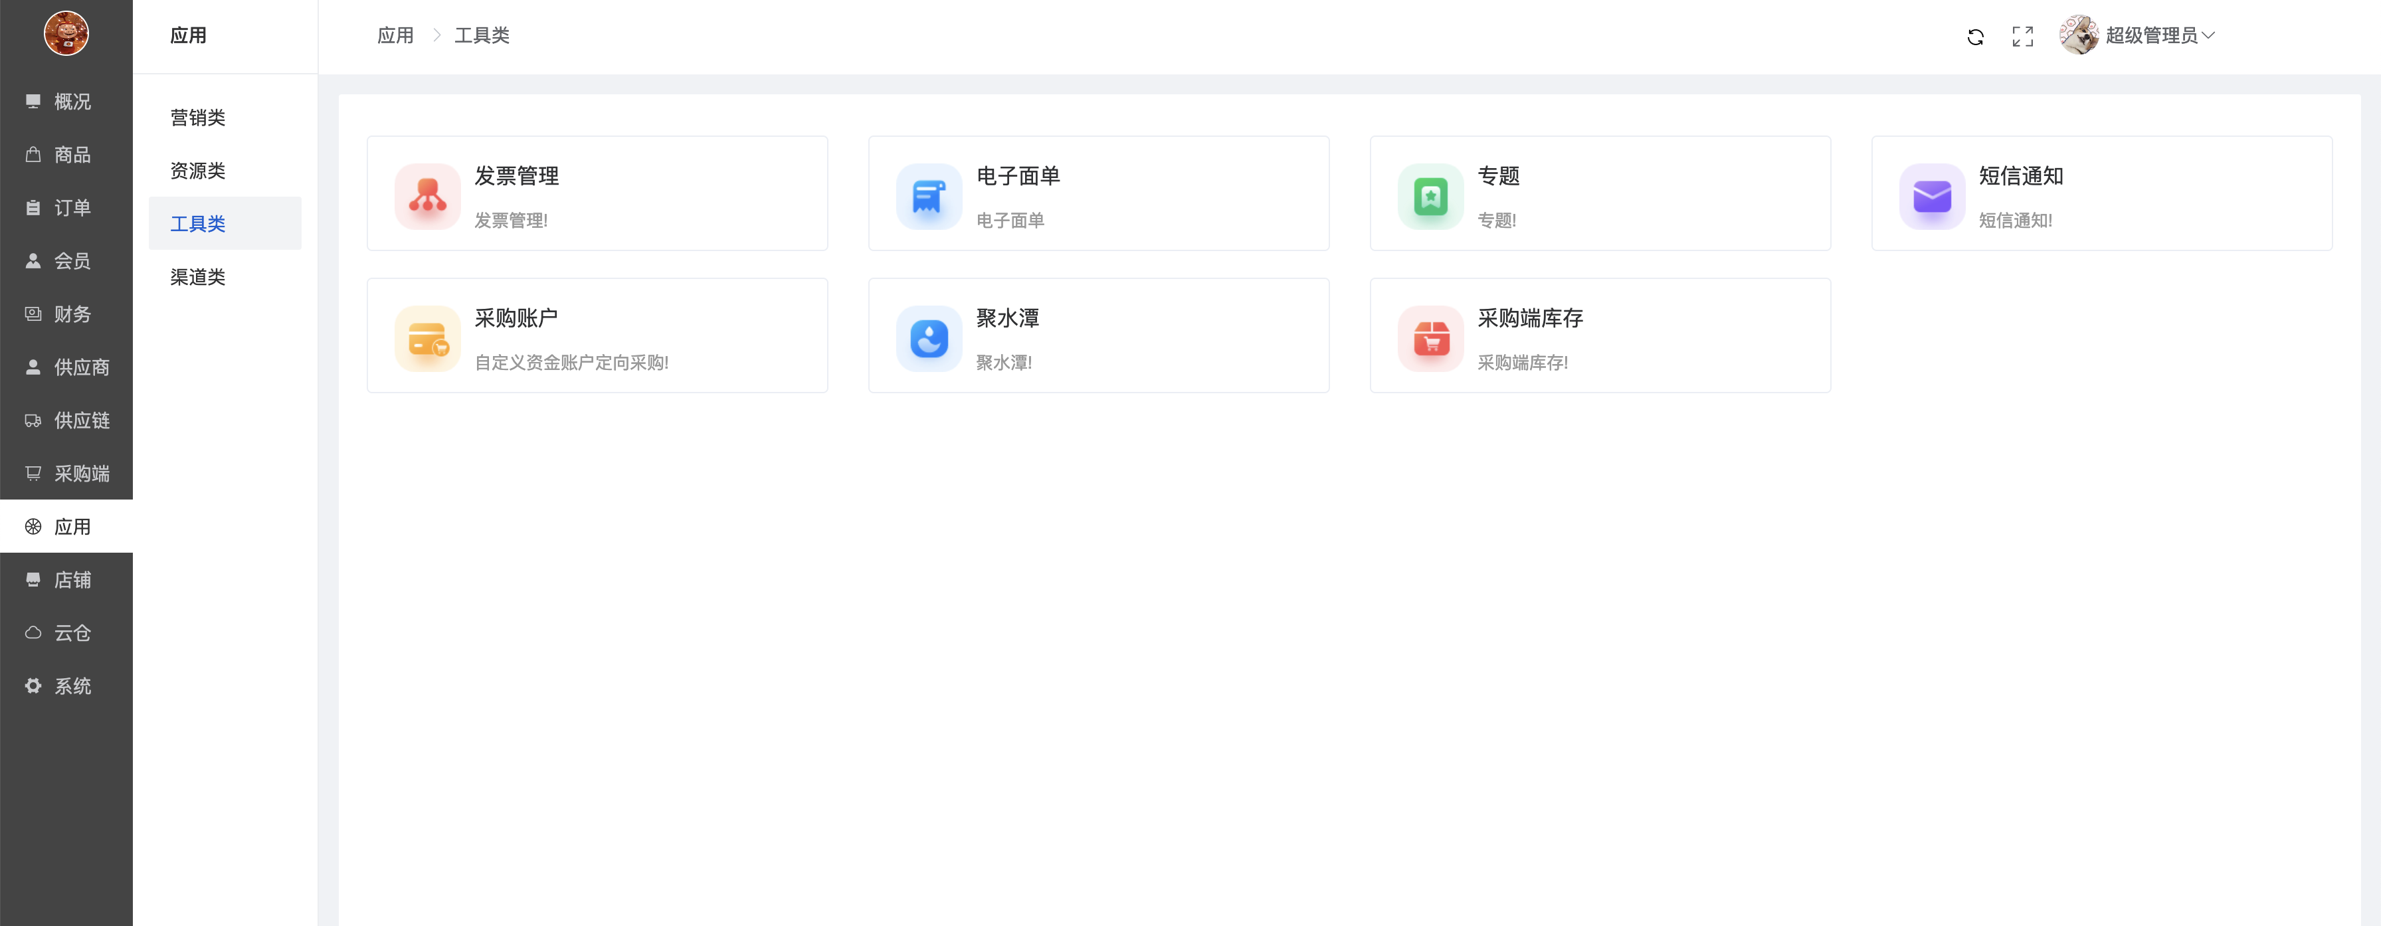Open the 发票管理 app icon
The image size is (2381, 926).
tap(427, 196)
